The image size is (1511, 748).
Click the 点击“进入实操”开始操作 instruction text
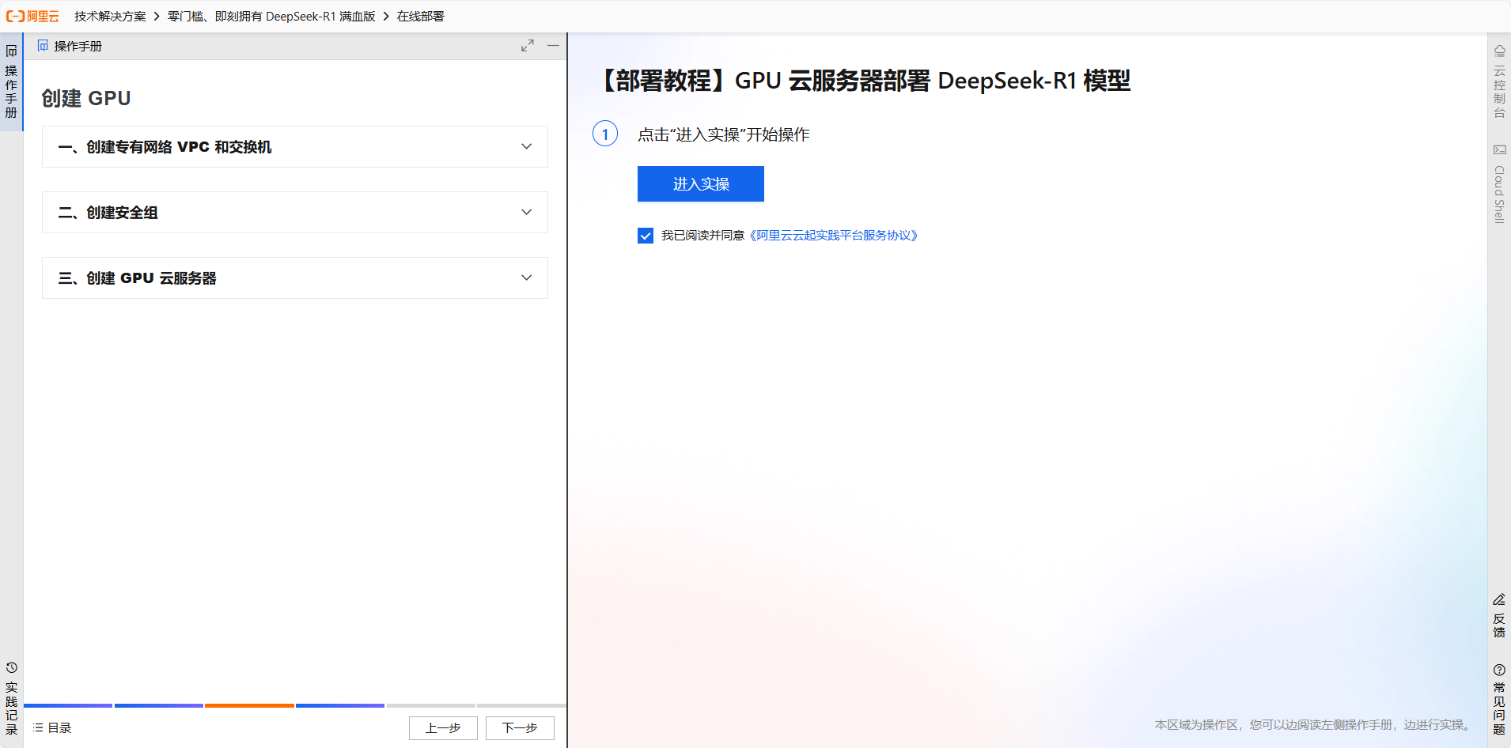pos(723,134)
